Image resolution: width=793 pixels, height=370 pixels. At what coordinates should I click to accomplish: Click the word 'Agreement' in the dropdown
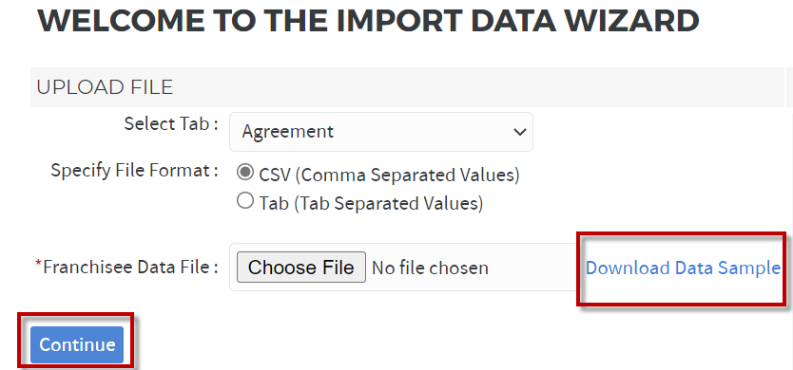(288, 132)
